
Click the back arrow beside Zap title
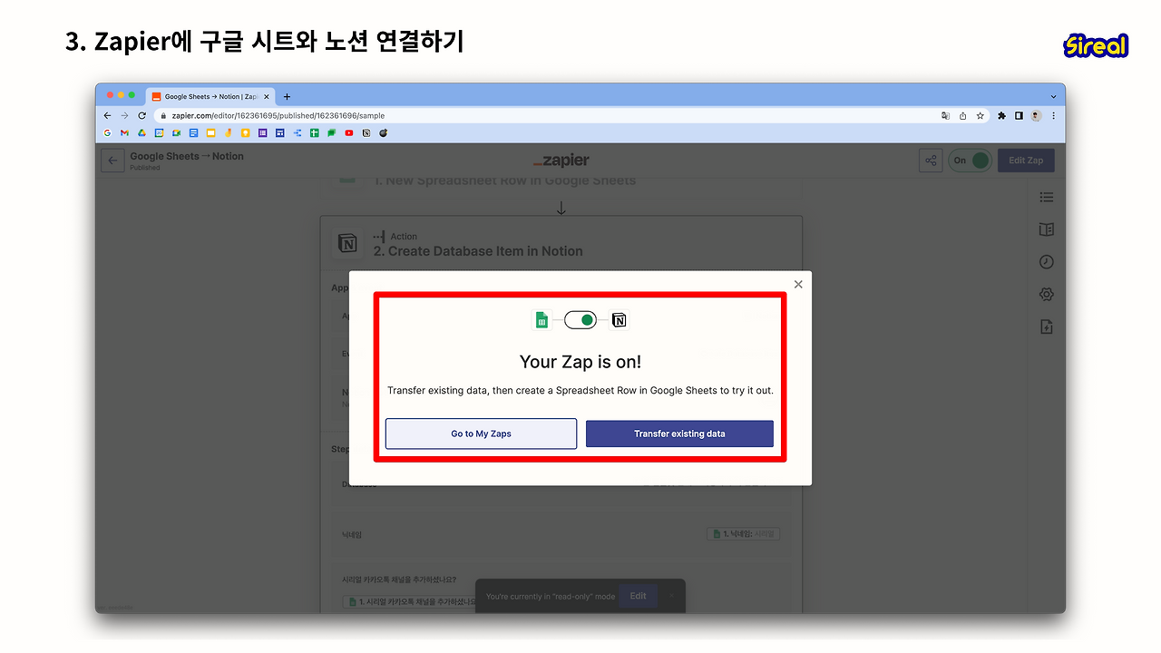tap(112, 161)
